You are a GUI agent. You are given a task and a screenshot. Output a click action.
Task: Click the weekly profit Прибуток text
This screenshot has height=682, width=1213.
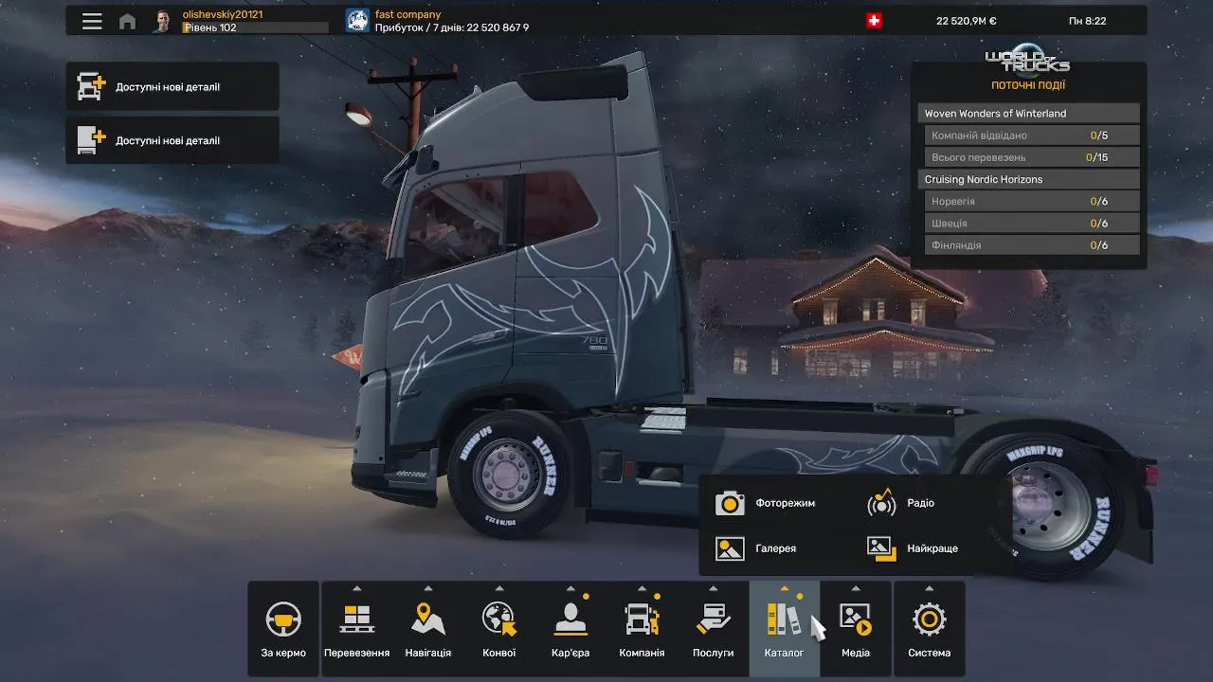[x=452, y=27]
